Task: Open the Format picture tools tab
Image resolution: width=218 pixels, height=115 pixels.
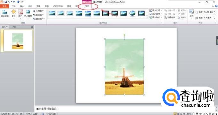Action: (x=87, y=6)
